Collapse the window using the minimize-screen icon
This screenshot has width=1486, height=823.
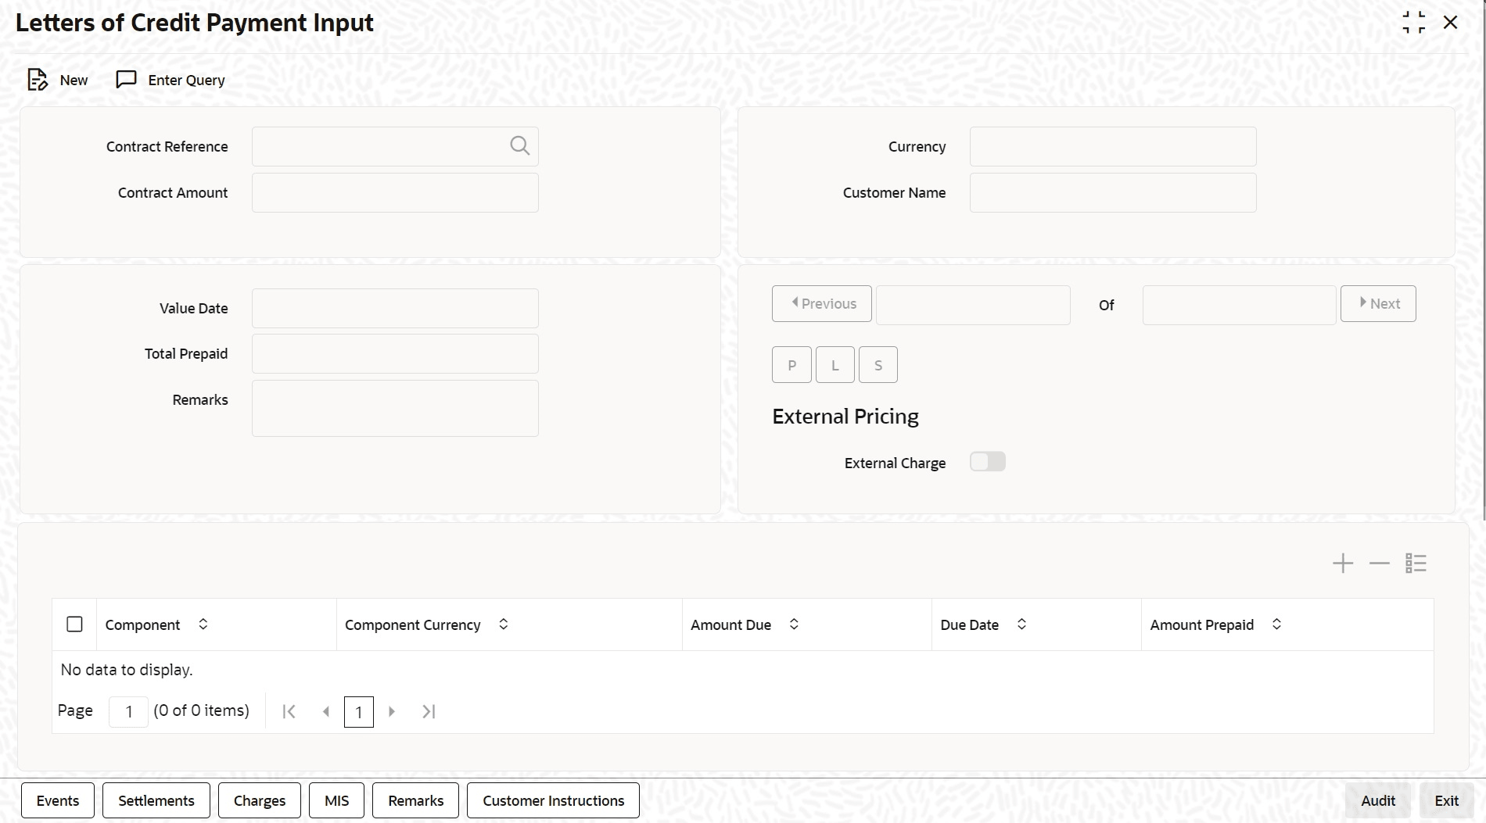[x=1413, y=23]
